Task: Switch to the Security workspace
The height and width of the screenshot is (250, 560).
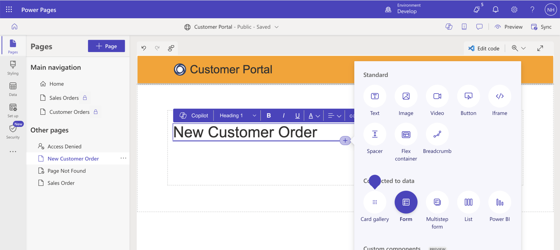Action: point(13,132)
